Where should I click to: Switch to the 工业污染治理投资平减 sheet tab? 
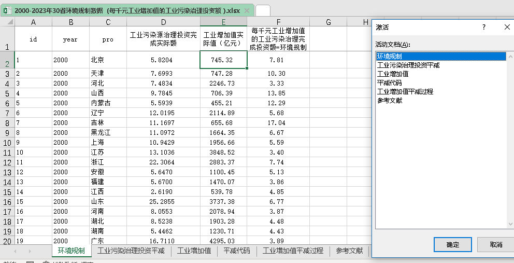pos(131,251)
